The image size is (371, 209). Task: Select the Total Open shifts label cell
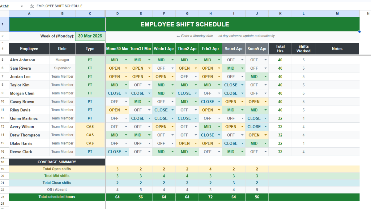pos(57,169)
